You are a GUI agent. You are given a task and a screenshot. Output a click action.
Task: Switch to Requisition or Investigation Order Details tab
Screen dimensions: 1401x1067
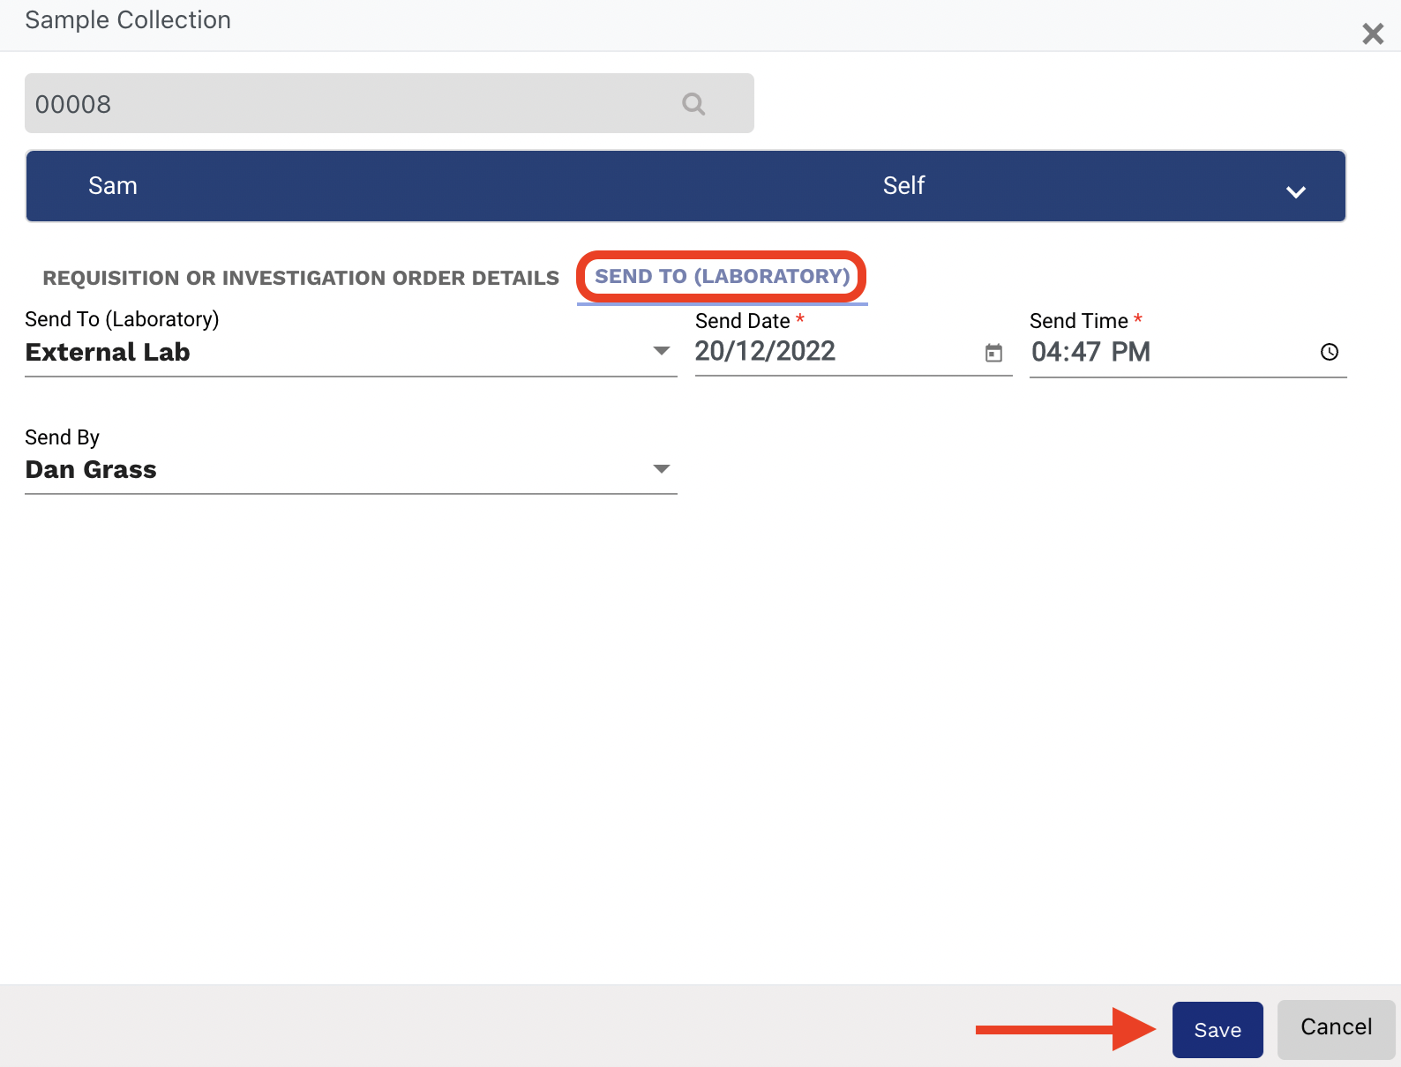pos(301,278)
